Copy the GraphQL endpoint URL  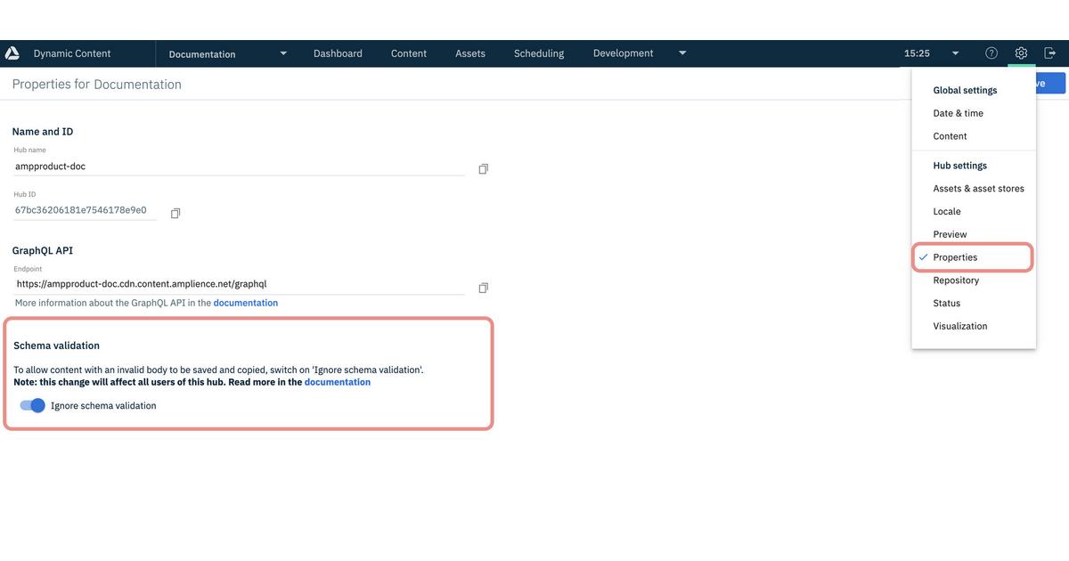(483, 288)
